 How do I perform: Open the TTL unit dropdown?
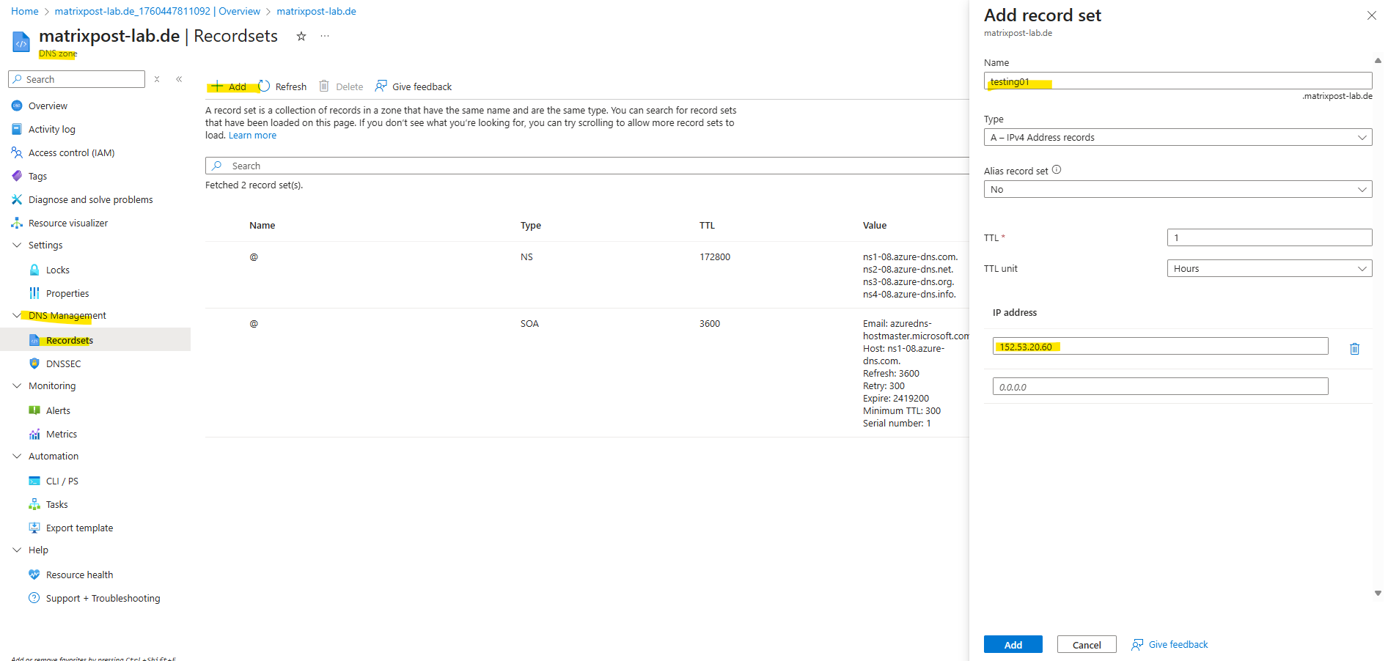(1268, 268)
